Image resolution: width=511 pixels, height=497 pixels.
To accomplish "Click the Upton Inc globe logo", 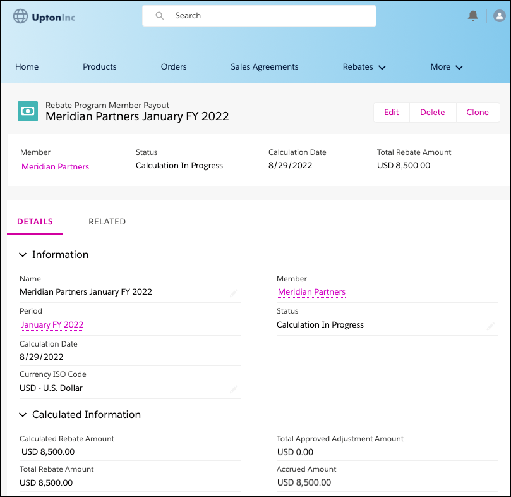I will pyautogui.click(x=20, y=16).
